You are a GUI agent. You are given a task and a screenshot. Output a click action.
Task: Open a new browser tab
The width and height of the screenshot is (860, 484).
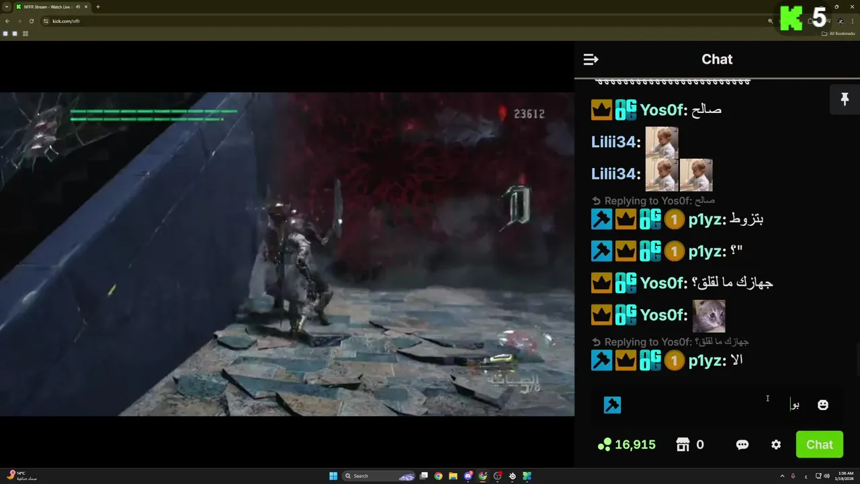(98, 7)
